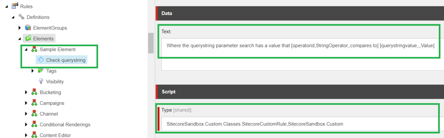Expand the Conditional Renderings node
This screenshot has height=138, width=444.
tap(26, 124)
